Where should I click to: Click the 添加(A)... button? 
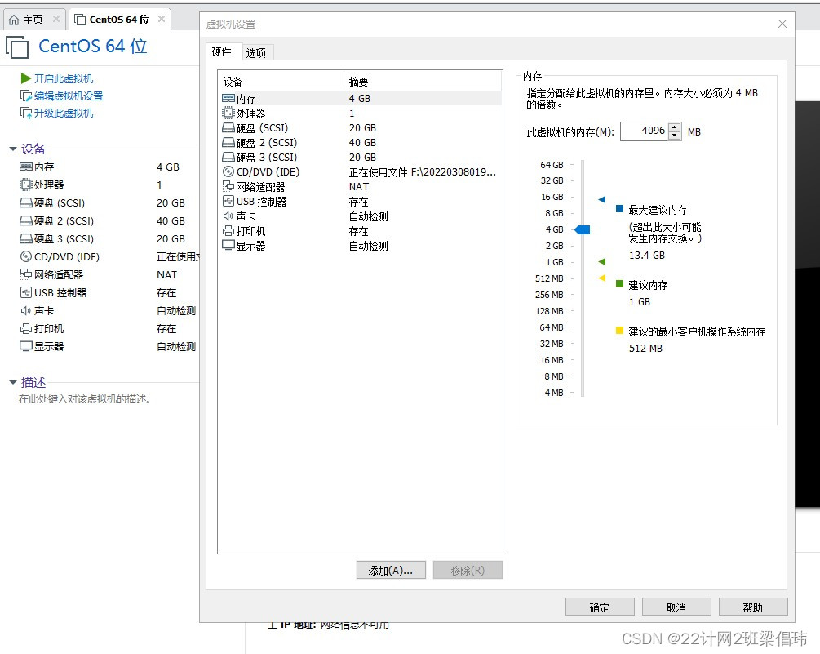[391, 570]
